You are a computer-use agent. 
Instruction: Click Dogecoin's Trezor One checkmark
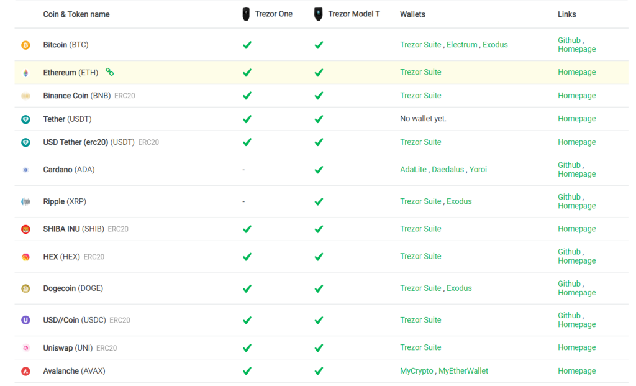247,288
